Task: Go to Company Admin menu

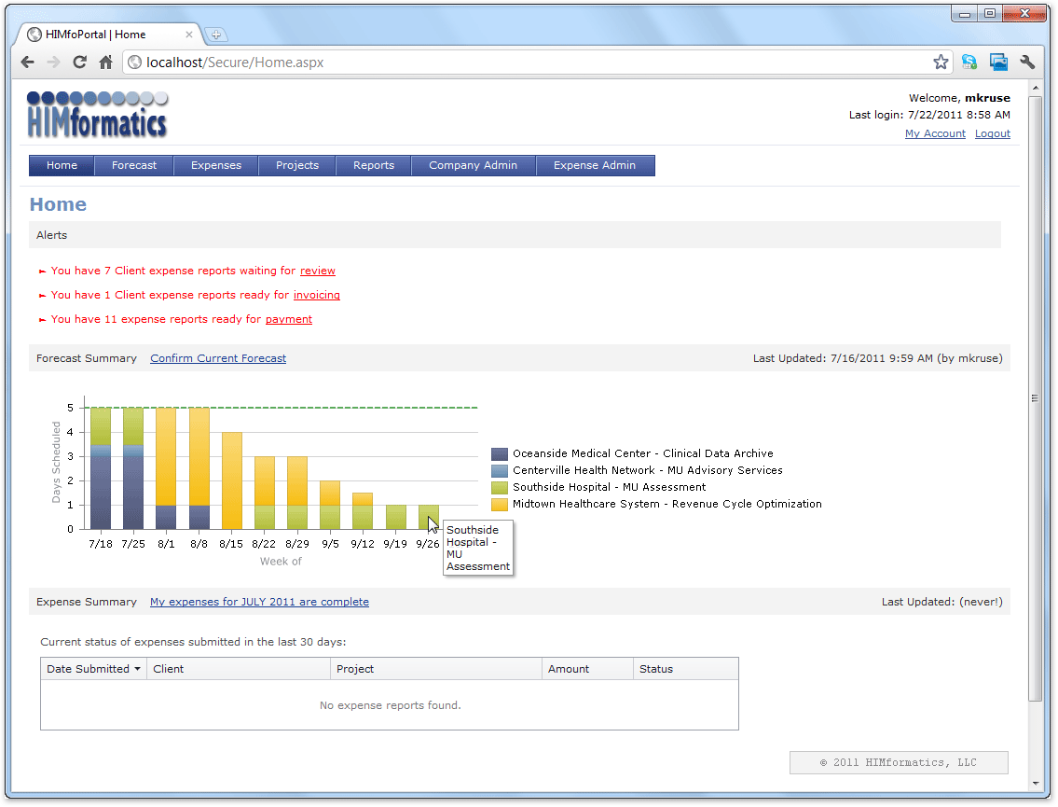Action: (x=473, y=165)
